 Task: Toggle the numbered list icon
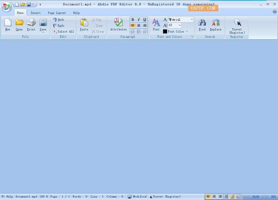132,31
